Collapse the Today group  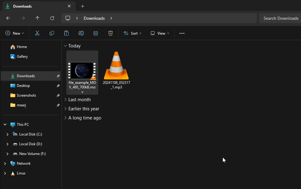(x=65, y=46)
